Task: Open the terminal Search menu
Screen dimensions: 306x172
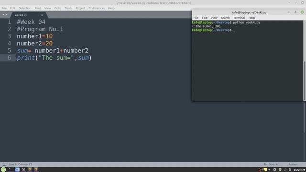Action: (225, 18)
